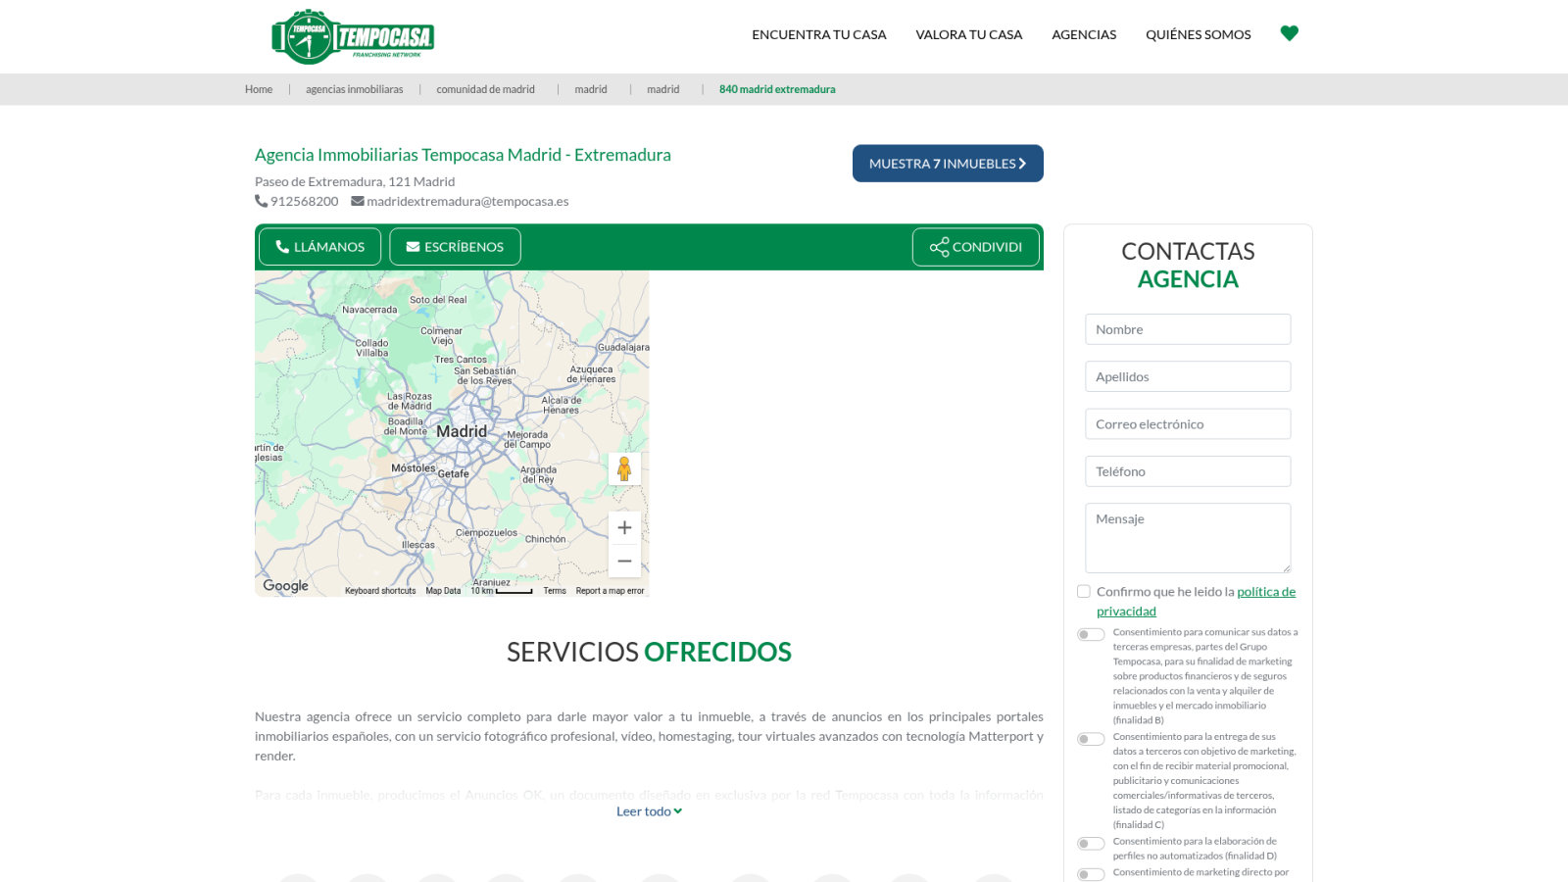Click envelope icon beside agency email
Image resolution: width=1568 pixels, height=882 pixels.
pyautogui.click(x=358, y=201)
